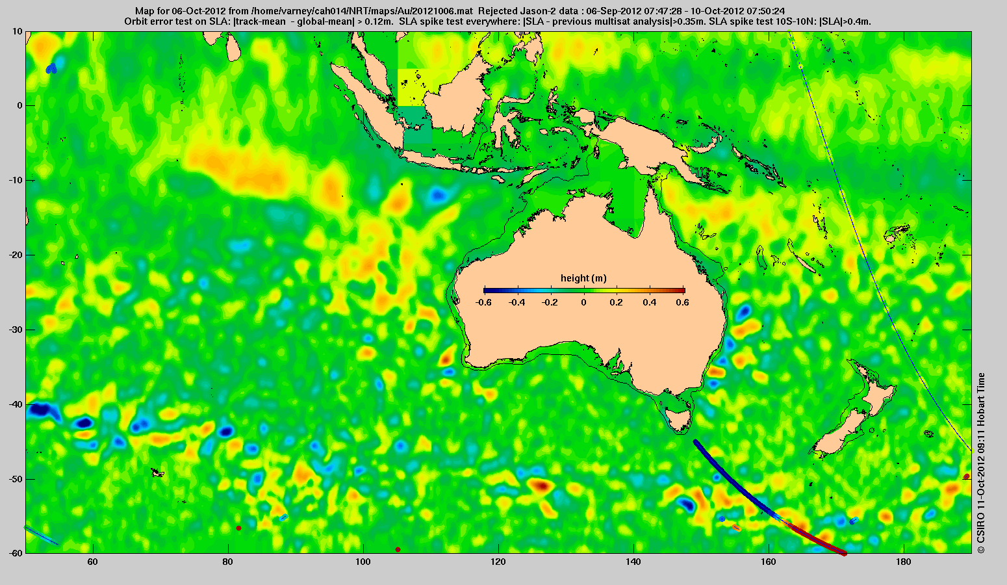The image size is (1007, 585).
Task: Click the -0.6 colorbar tick label
Action: point(483,302)
